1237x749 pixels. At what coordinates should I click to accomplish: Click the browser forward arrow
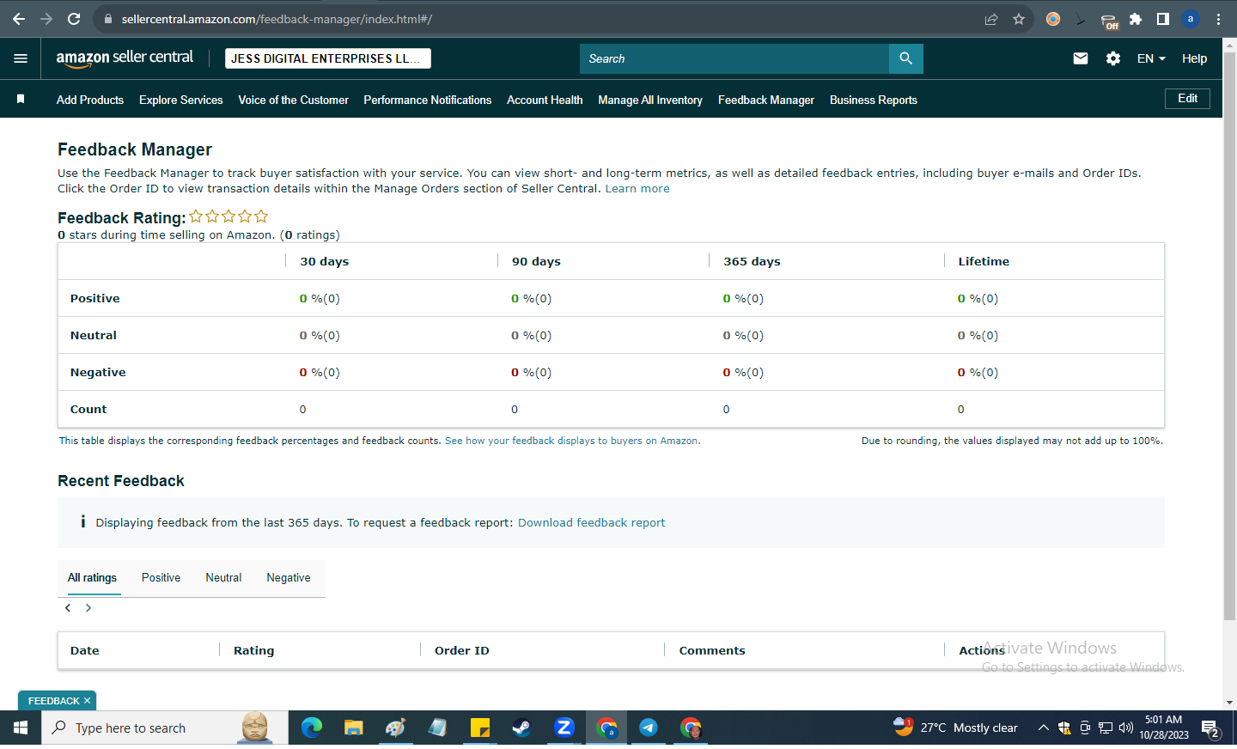pyautogui.click(x=46, y=19)
